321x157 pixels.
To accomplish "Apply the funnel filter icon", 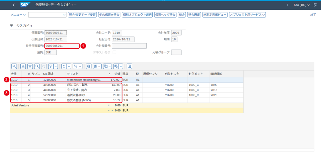I will (51, 66).
